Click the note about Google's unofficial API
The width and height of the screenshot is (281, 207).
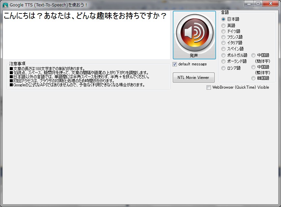click(x=77, y=85)
